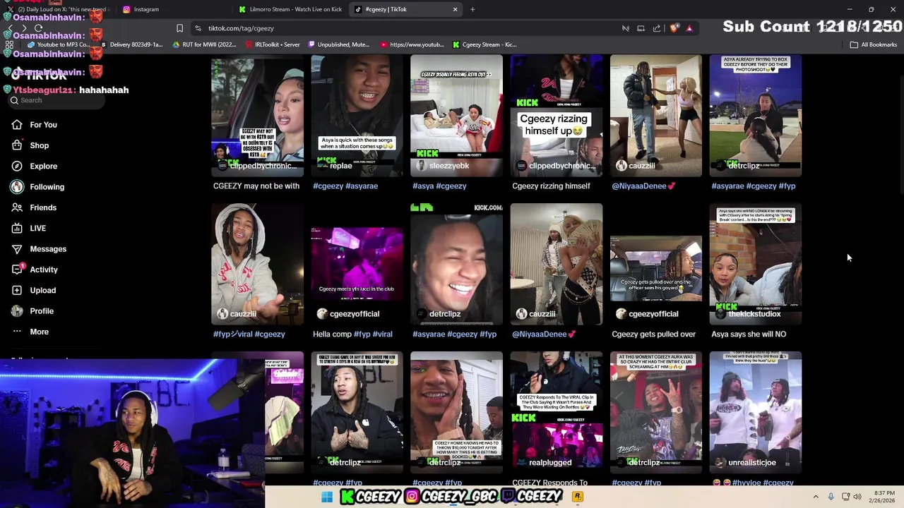Click caption 'Cgeezy rizzing himself'
The height and width of the screenshot is (508, 904).
(551, 186)
